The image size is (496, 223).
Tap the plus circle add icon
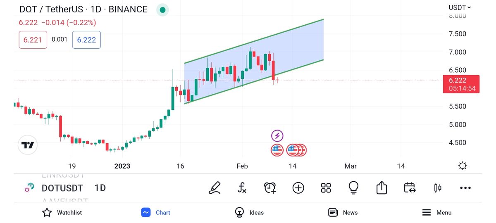click(x=298, y=188)
